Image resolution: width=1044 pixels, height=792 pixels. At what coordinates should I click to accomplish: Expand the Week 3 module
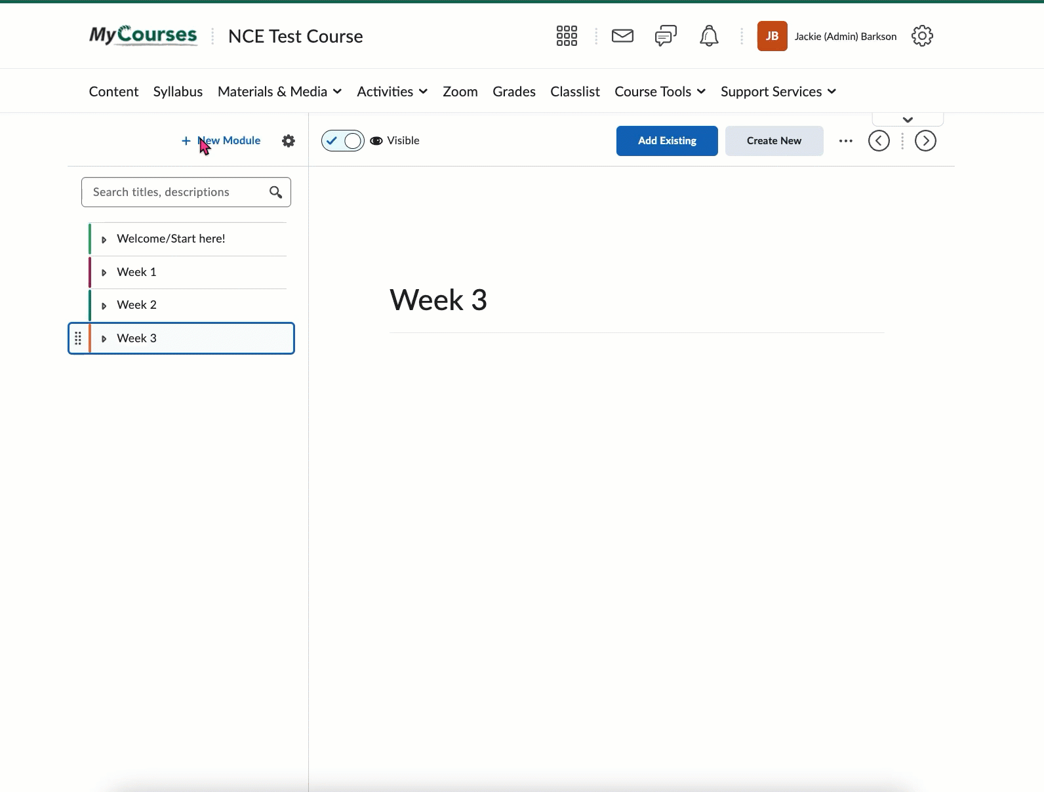[104, 339]
